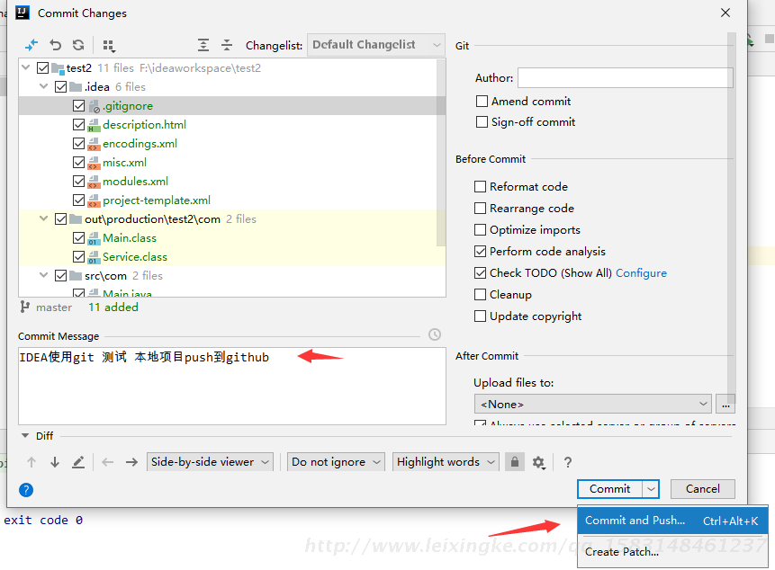This screenshot has width=775, height=570.
Task: Click the Rollback (revert) icon
Action: tap(56, 45)
